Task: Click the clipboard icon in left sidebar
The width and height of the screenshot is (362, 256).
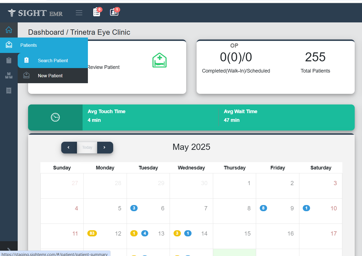Action: (9, 60)
